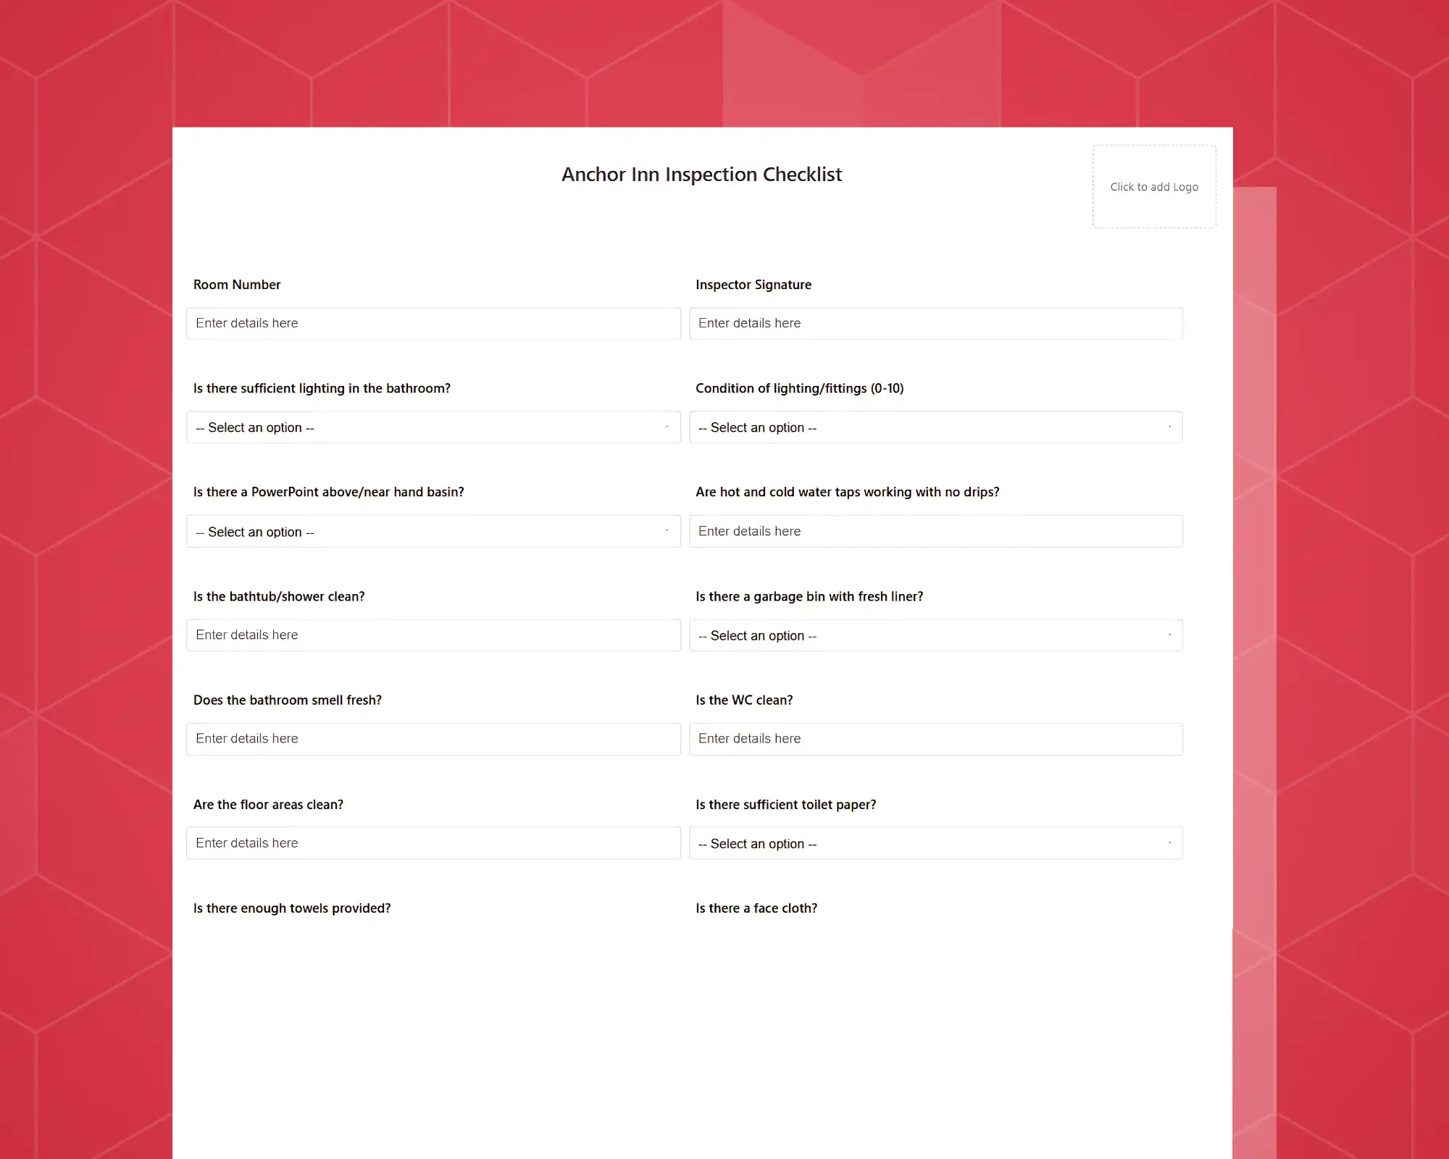
Task: Enter floor areas cleanliness details
Action: click(x=434, y=842)
